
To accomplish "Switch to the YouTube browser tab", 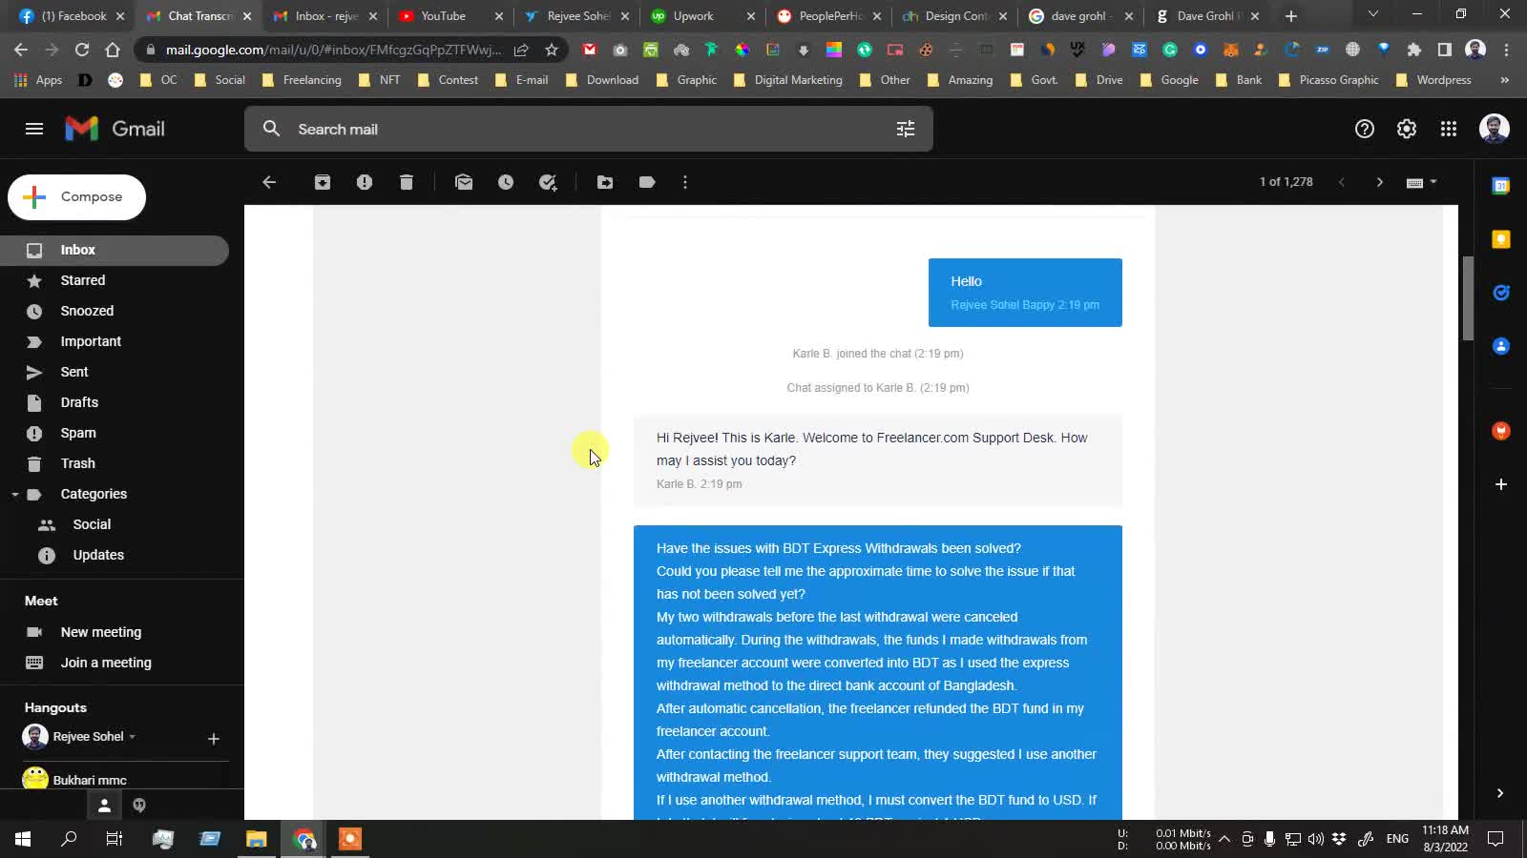I will (x=443, y=16).
